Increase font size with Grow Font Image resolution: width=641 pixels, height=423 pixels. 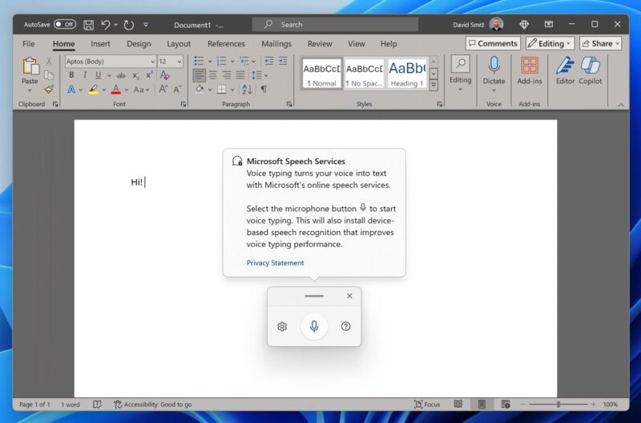(163, 89)
